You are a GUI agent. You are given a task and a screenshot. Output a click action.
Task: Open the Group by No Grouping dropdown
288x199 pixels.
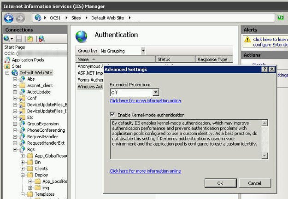coord(143,51)
